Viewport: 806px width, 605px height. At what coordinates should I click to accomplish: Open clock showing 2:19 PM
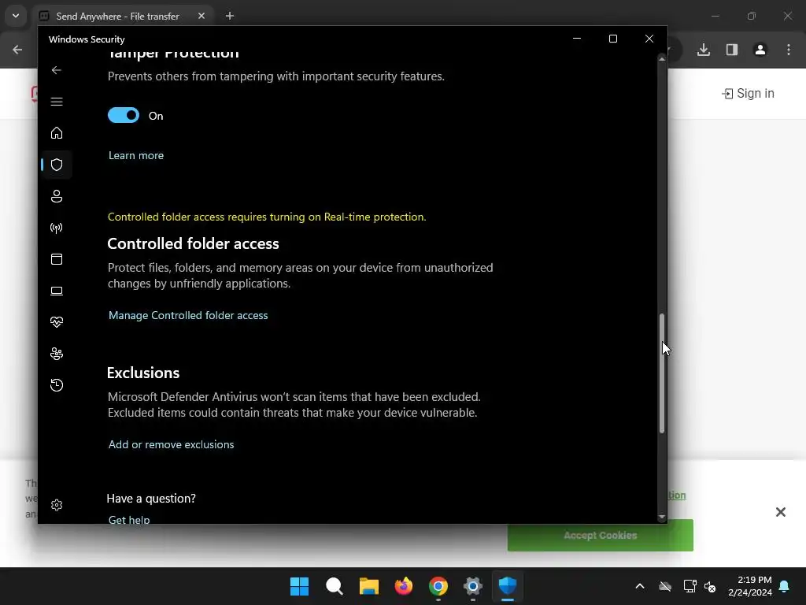tap(750, 586)
